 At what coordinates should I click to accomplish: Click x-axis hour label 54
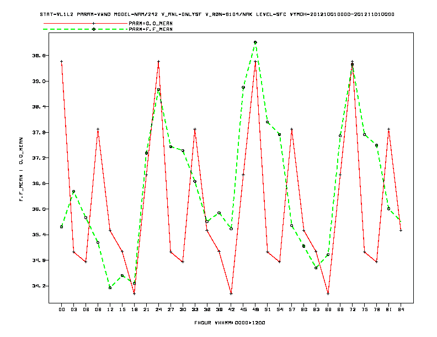[280, 309]
